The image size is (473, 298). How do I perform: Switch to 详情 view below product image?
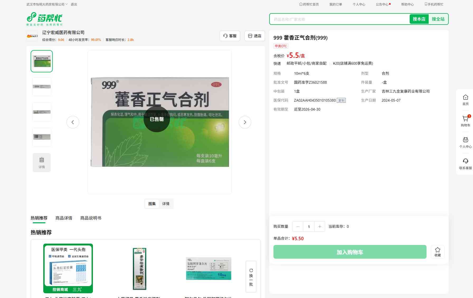[x=166, y=204]
